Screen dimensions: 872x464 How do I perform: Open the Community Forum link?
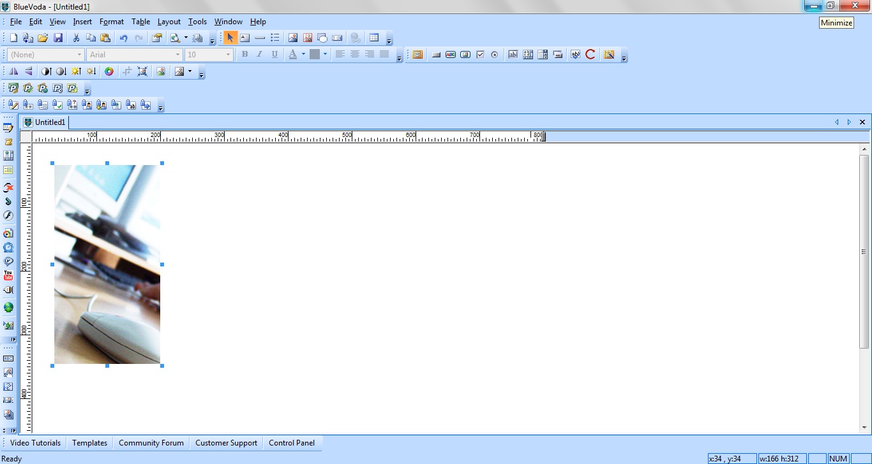[x=151, y=443]
